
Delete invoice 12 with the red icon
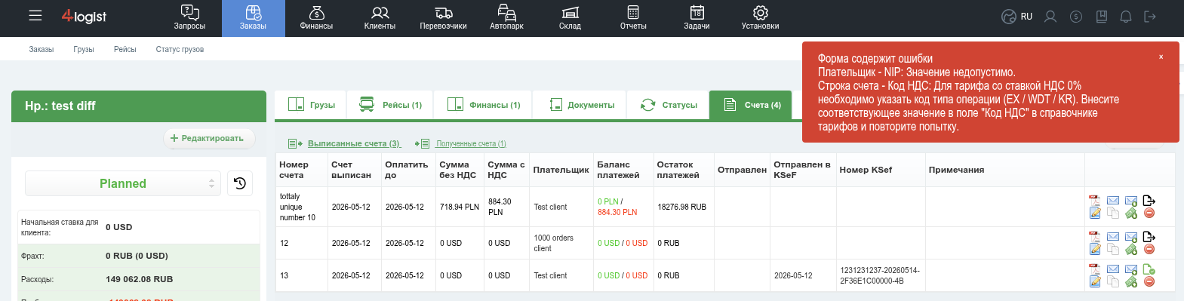1149,249
